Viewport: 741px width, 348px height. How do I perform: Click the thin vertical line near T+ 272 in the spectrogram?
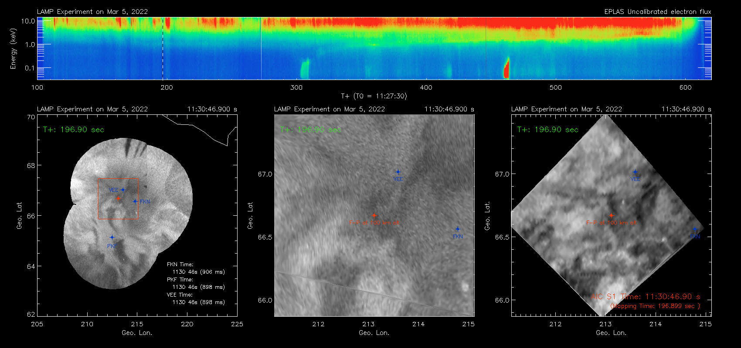tap(261, 48)
